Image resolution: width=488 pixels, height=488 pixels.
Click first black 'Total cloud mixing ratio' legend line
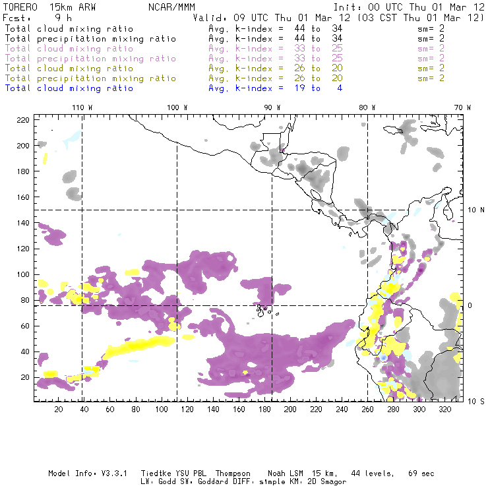tap(69, 28)
